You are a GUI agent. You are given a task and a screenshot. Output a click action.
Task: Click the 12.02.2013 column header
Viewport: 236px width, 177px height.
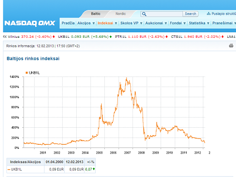click(x=74, y=162)
